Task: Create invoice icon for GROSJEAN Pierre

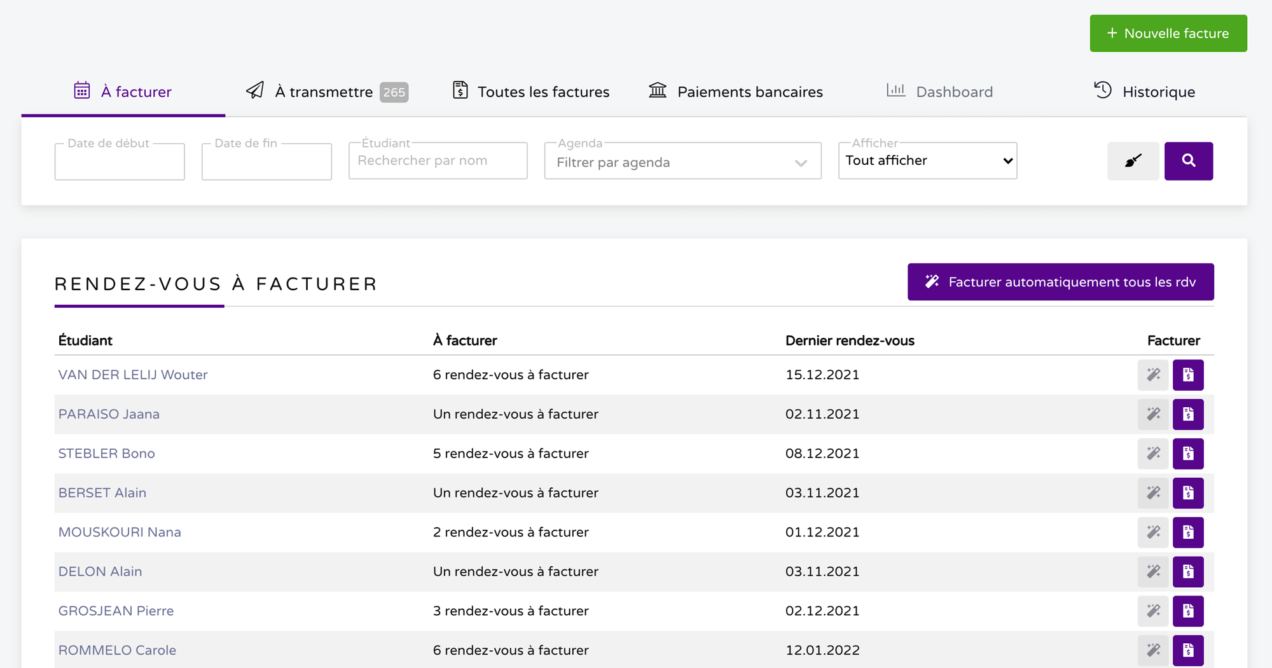Action: (x=1188, y=611)
